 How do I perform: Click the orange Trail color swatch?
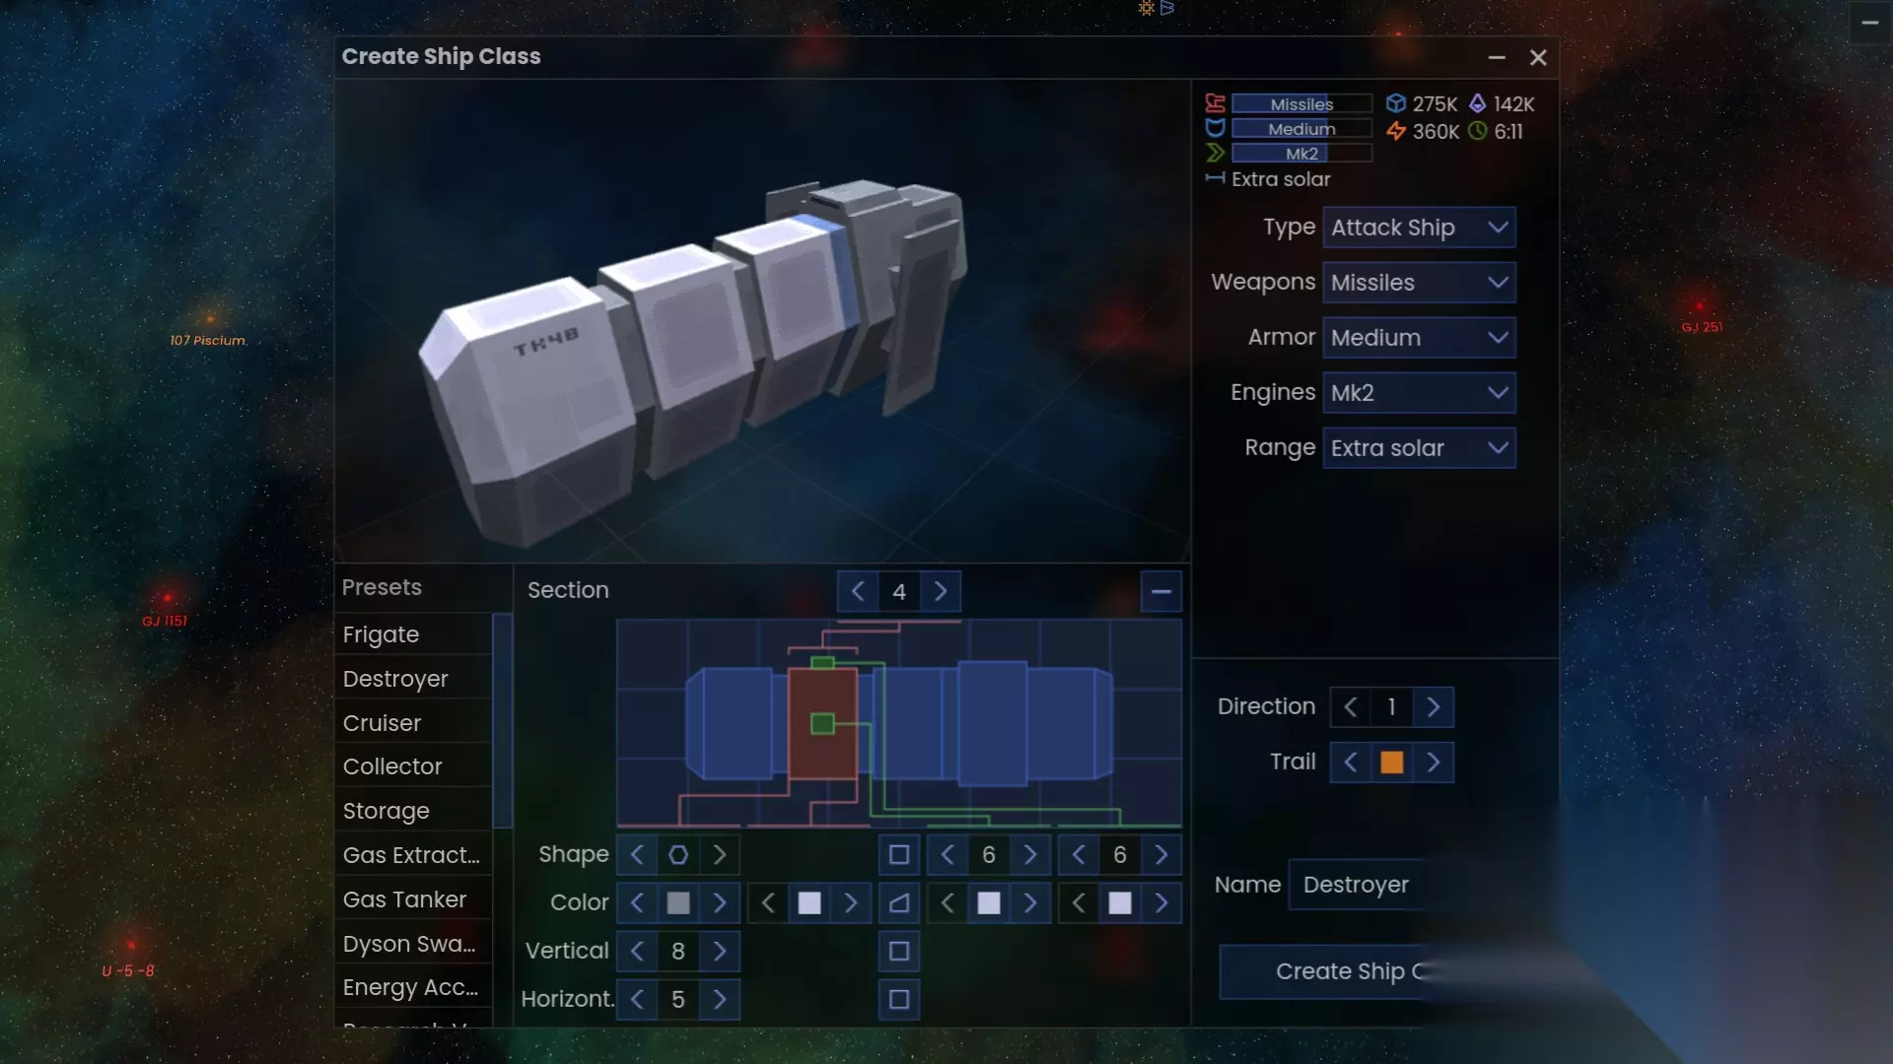(1391, 763)
